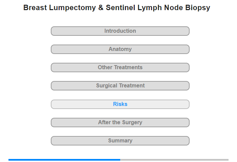237x162 pixels.
Task: View the After the Surgery chapter
Action: tap(120, 123)
